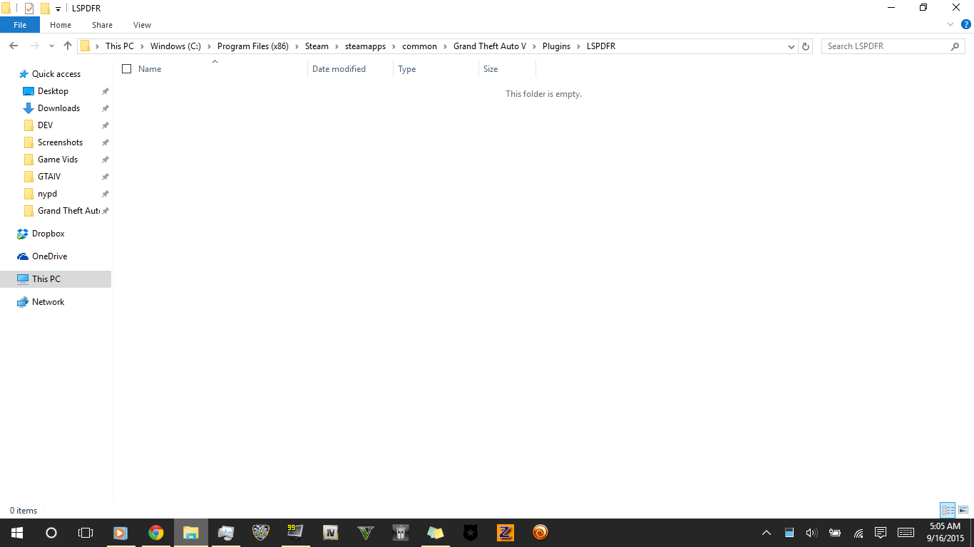
Task: Switch to the Share ribbon tab
Action: tap(102, 25)
